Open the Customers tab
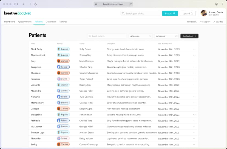Image resolution: width=227 pixels, height=149 pixels. 51,22
